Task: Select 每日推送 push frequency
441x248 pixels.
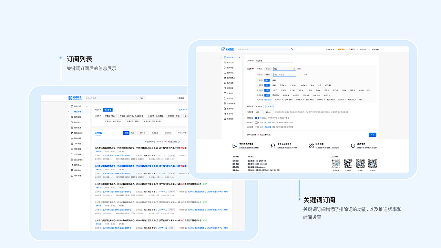Action: click(259, 106)
